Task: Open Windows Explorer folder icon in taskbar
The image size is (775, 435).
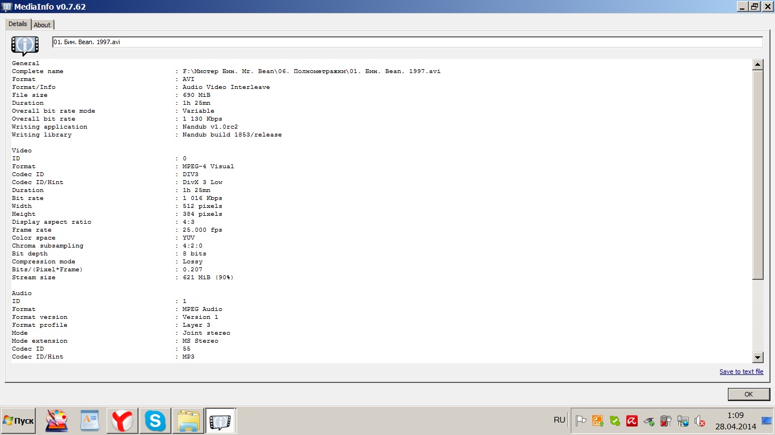Action: 188,421
